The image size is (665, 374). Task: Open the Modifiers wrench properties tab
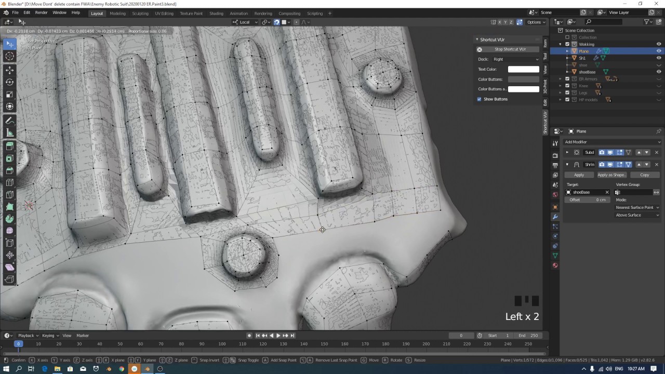(555, 217)
